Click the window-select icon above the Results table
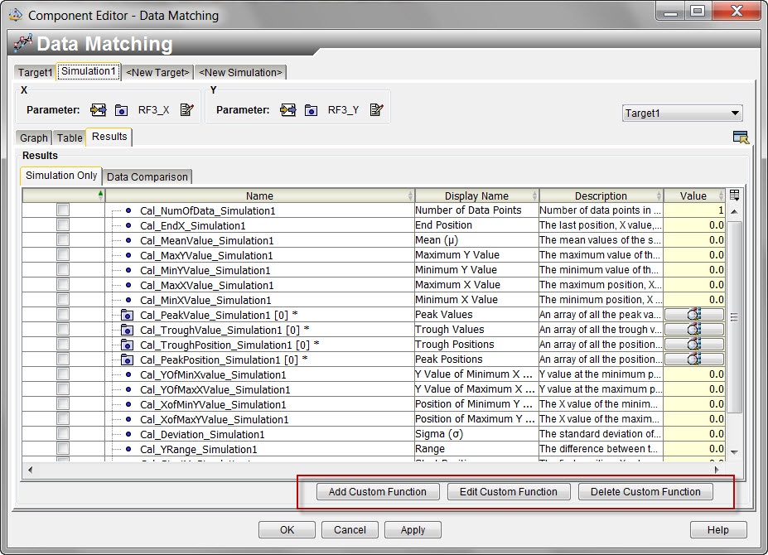The height and width of the screenshot is (555, 768). point(740,138)
